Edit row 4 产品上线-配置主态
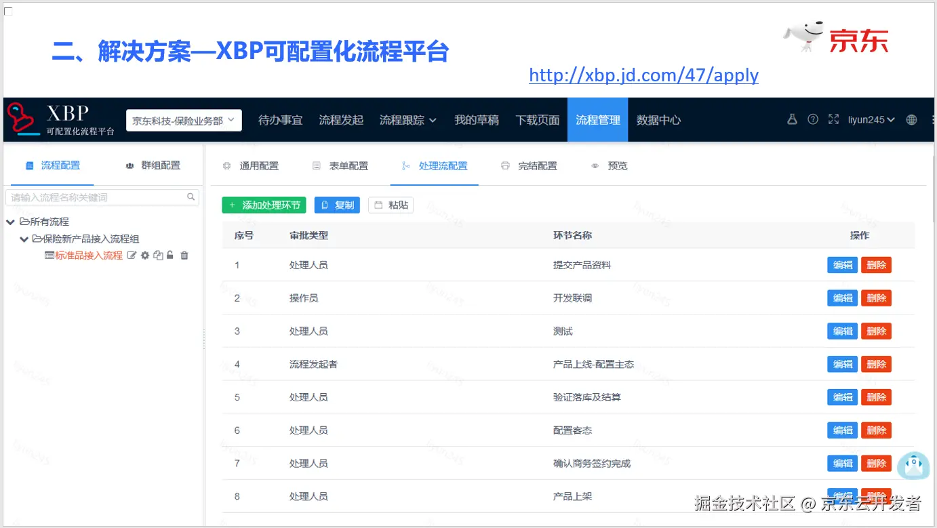 842,365
